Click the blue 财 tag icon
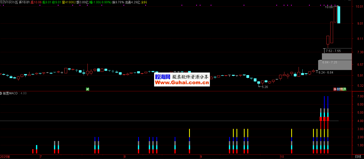 tap(338, 89)
